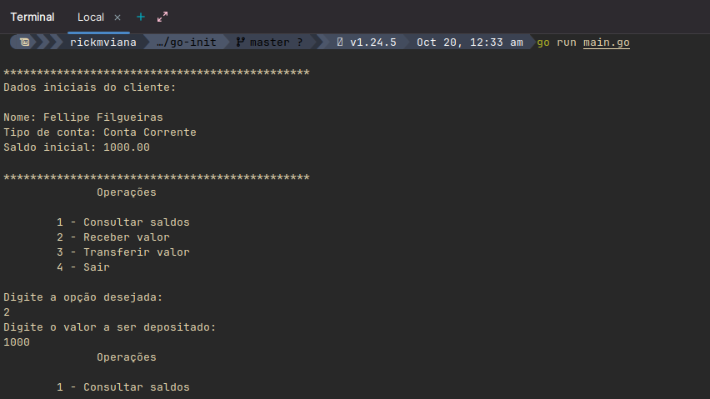Click the expand terminal panel arrows icon

point(162,17)
